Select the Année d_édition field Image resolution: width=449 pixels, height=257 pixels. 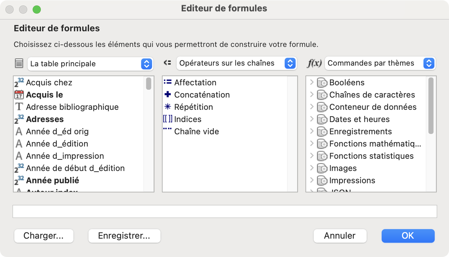click(x=57, y=144)
